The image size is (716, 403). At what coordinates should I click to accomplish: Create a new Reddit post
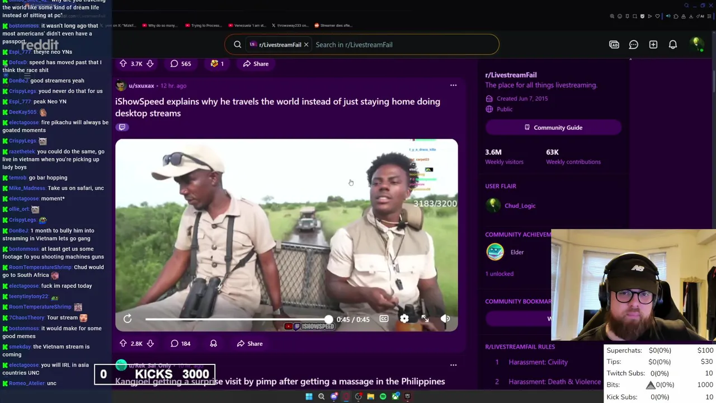(653, 45)
